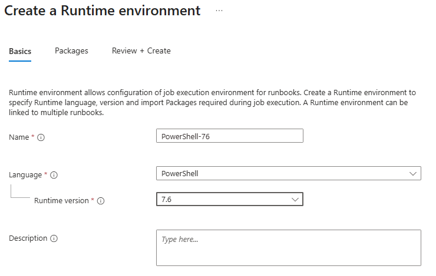Expand the Runtime version dropdown showing 7.6
436x276 pixels.
coord(230,199)
